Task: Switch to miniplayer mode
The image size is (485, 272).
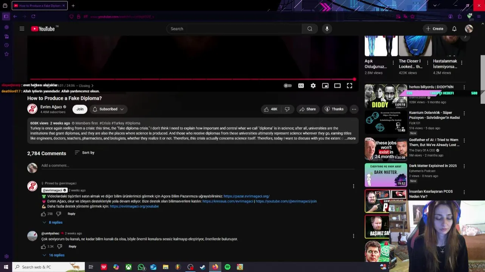Action: pos(325,86)
